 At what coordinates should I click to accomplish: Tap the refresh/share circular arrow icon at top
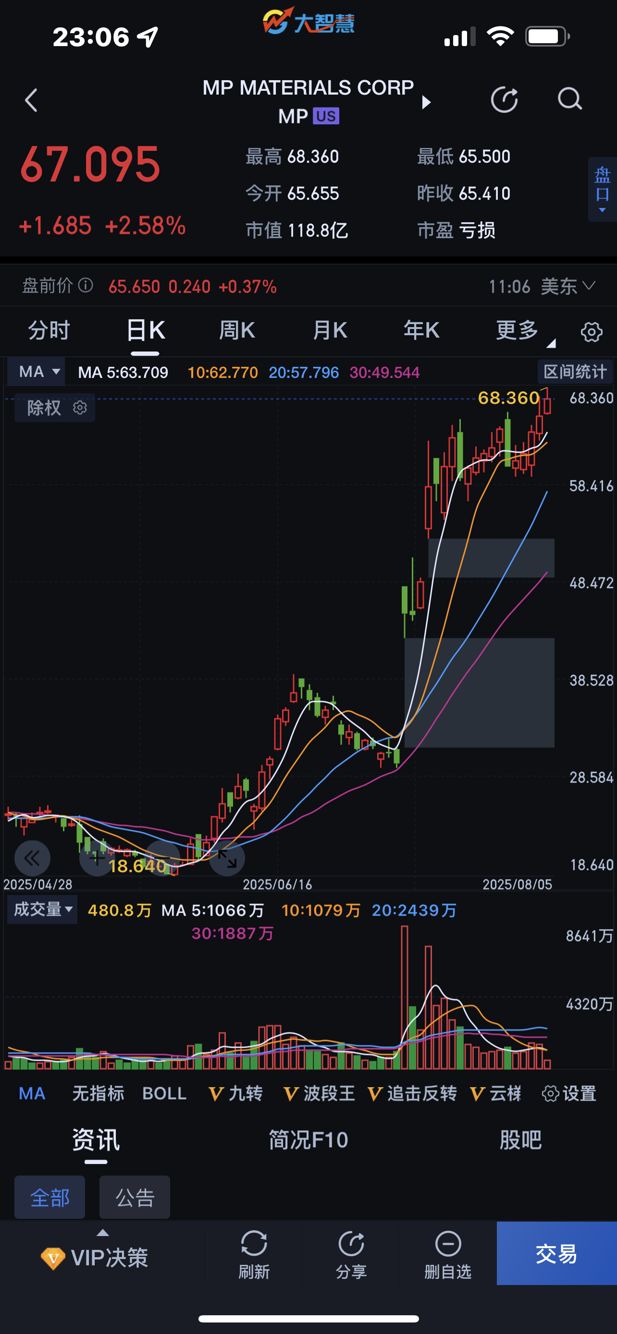point(505,99)
